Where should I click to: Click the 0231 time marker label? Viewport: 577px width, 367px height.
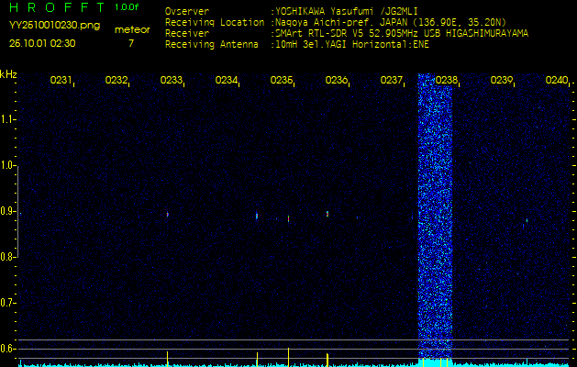pyautogui.click(x=61, y=81)
